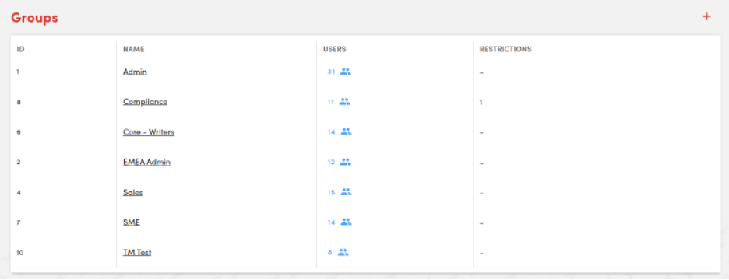The width and height of the screenshot is (729, 280).
Task: Open the EMEA Admin group link
Action: tap(146, 162)
